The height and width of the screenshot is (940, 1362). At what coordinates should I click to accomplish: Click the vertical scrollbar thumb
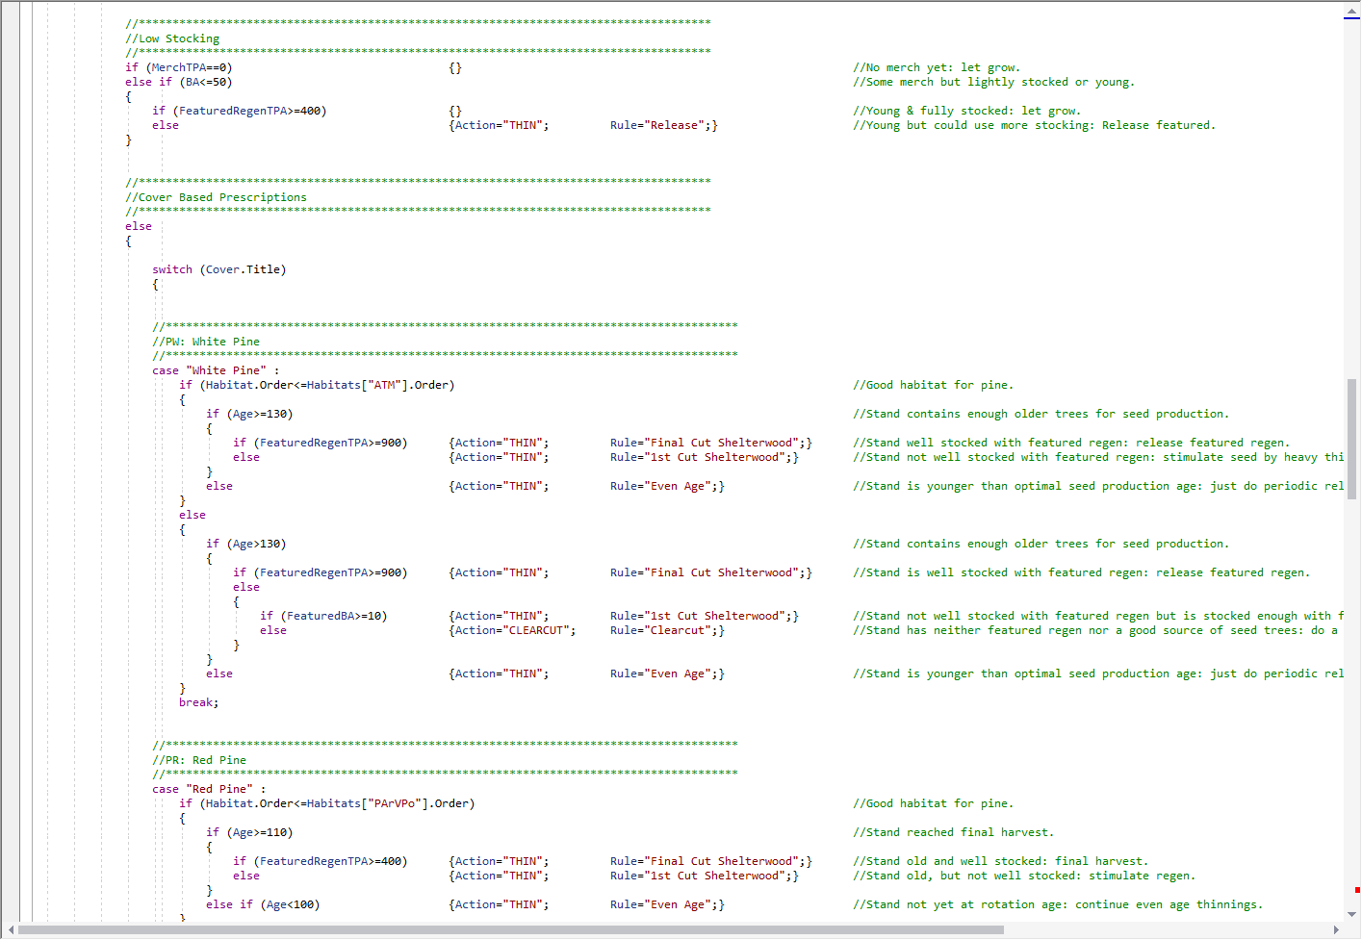(x=1352, y=439)
